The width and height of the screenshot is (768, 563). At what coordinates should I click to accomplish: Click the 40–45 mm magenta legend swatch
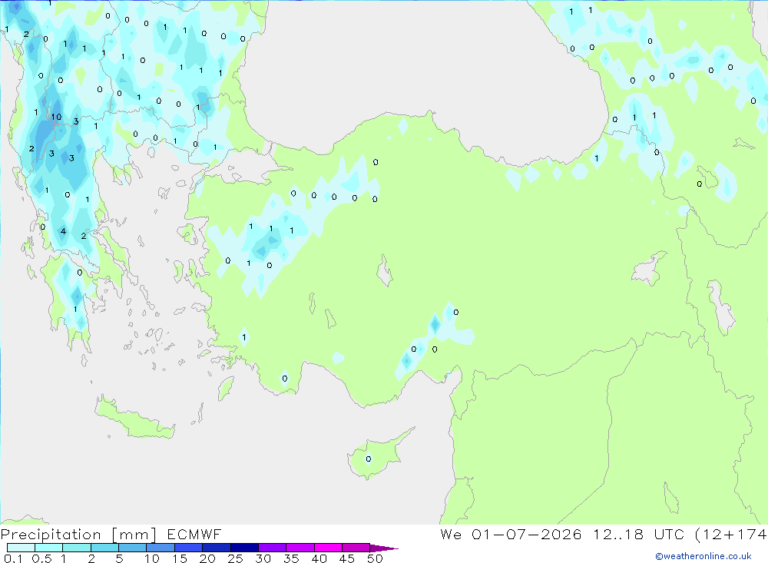(x=328, y=548)
